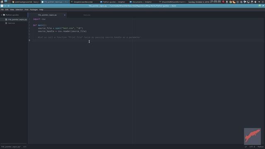
Task: Switch to the Python quickie Dolphin taskbar entry
Action: [114, 2]
